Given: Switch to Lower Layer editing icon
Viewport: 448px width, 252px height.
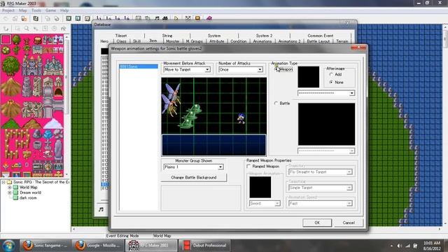Looking at the screenshot, I should tap(69, 19).
